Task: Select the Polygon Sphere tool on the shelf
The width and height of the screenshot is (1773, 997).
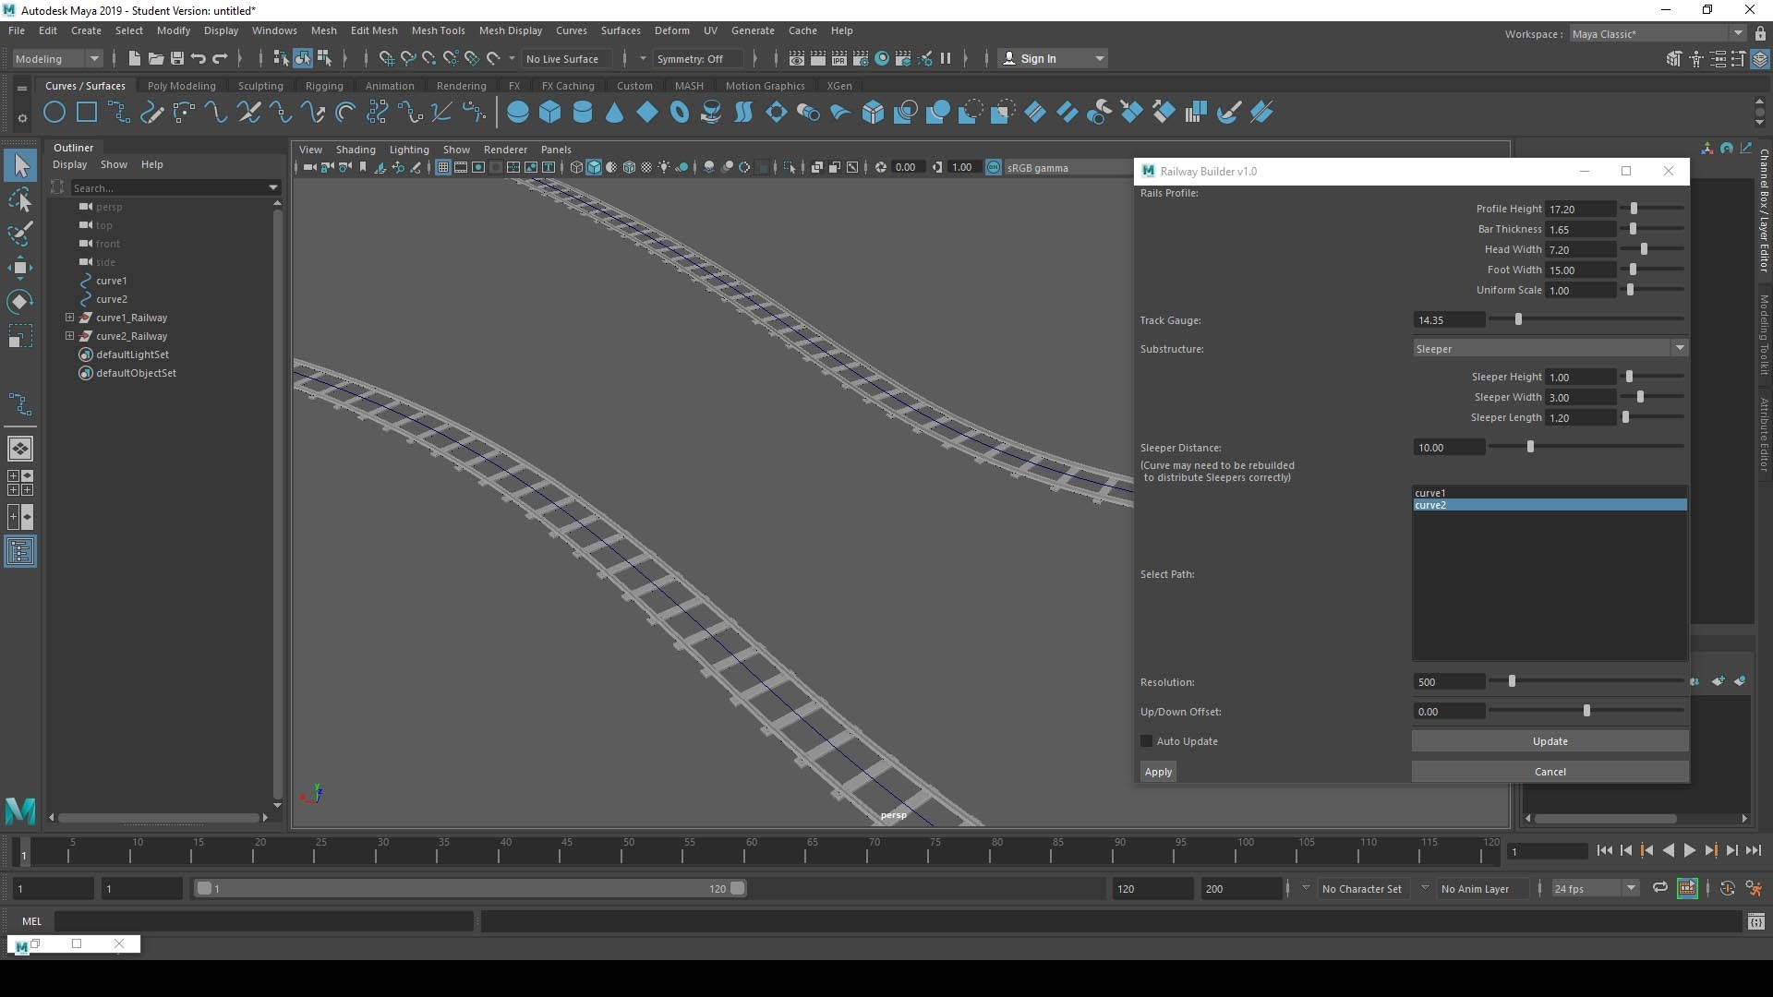Action: [517, 112]
